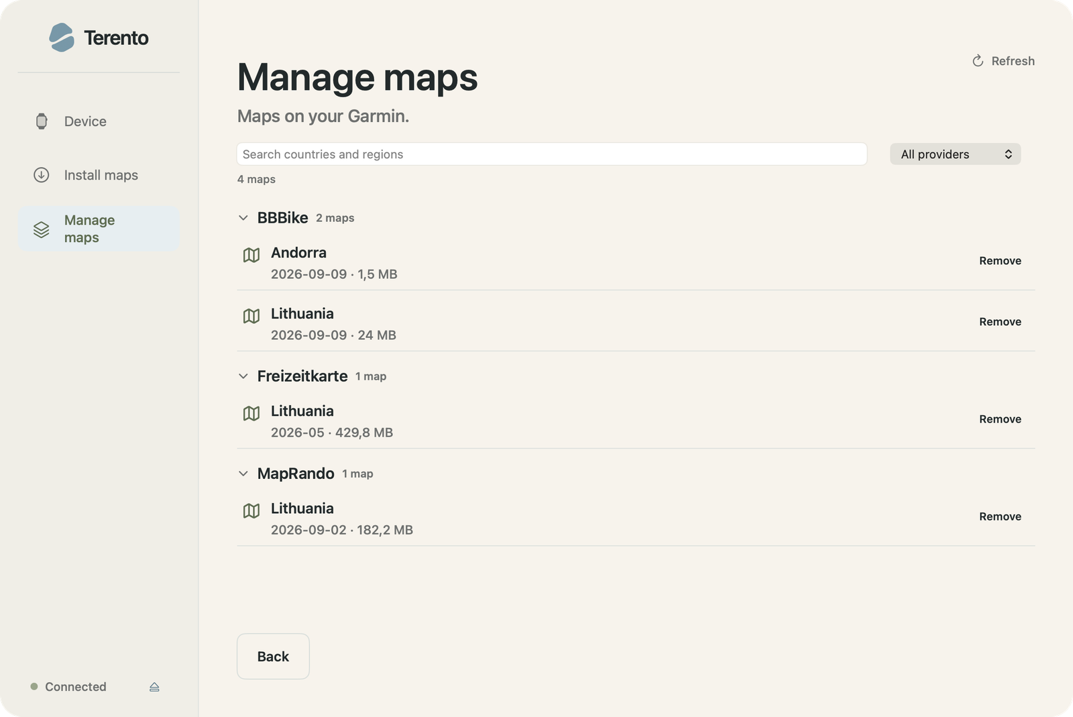Click the Device watch icon
Screen dimensions: 1073x717
tap(42, 121)
